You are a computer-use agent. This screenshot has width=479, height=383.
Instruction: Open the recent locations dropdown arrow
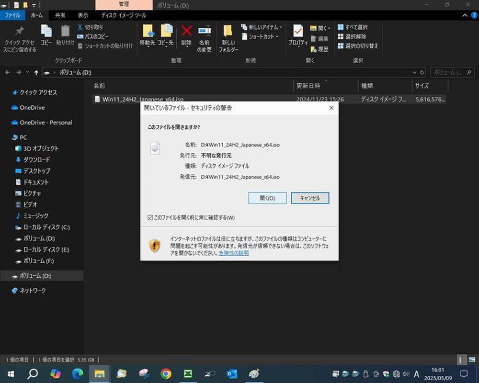coord(28,72)
